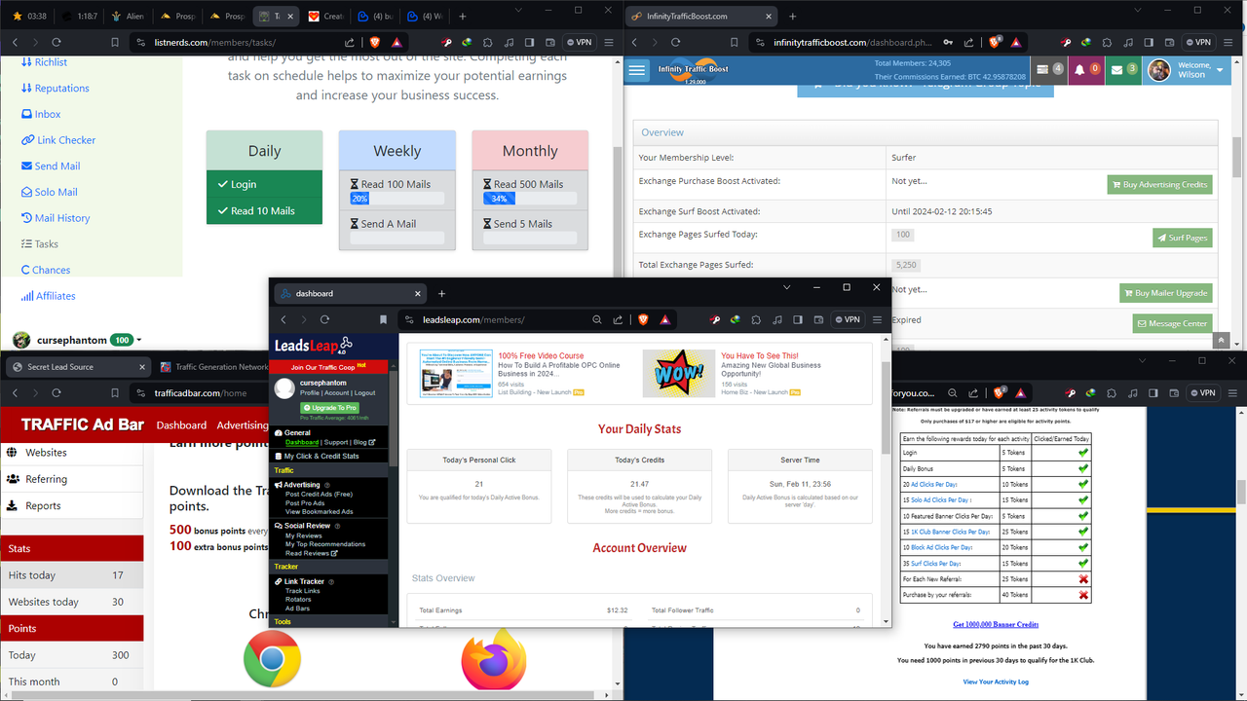Click the Surf Pages button
The image size is (1247, 701).
(1183, 238)
